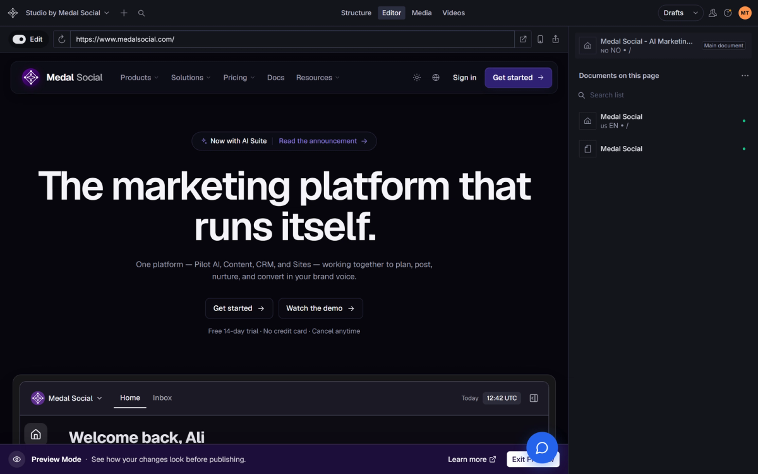
Task: Click the purple Get started button in header
Action: (518, 78)
